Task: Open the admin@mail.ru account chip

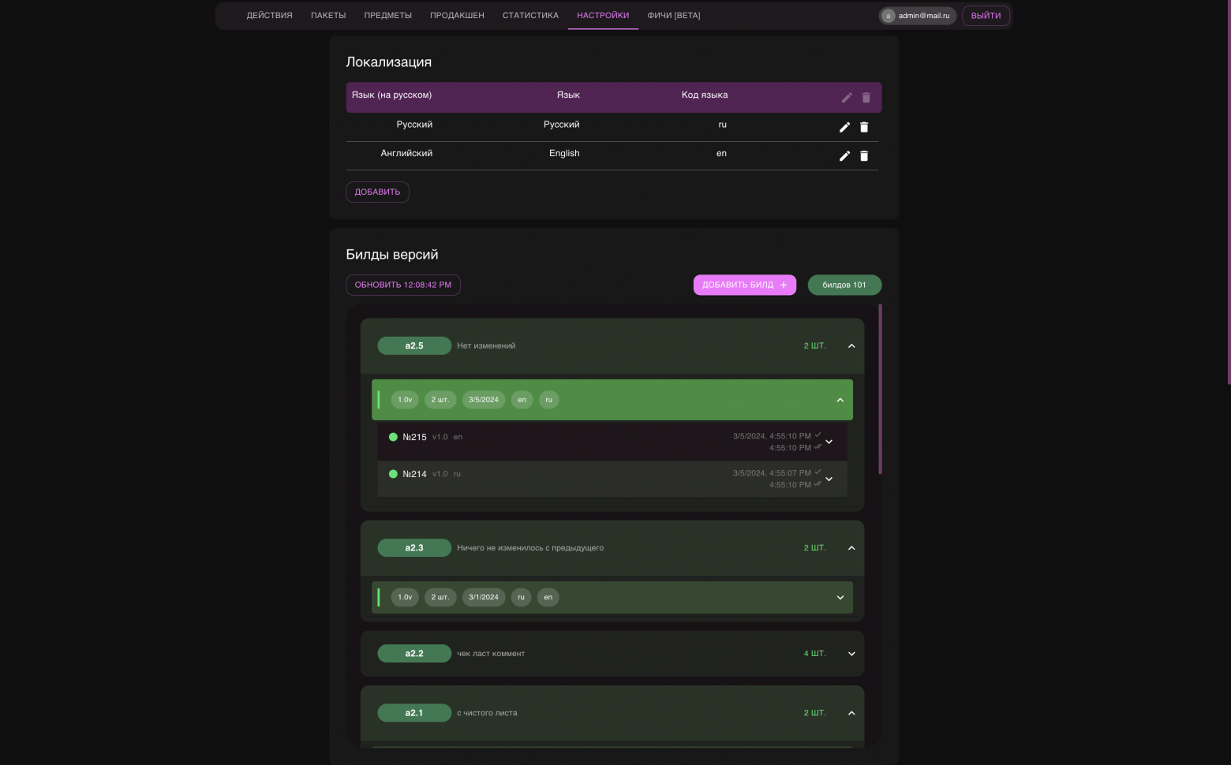Action: point(918,16)
